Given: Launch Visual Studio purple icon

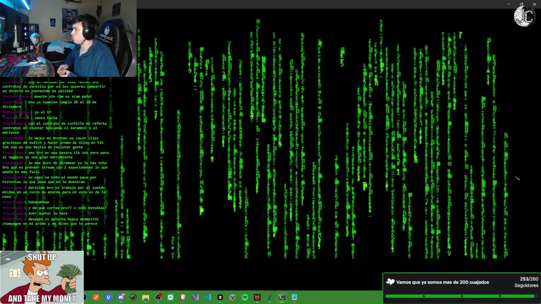Looking at the screenshot, I should [195, 297].
